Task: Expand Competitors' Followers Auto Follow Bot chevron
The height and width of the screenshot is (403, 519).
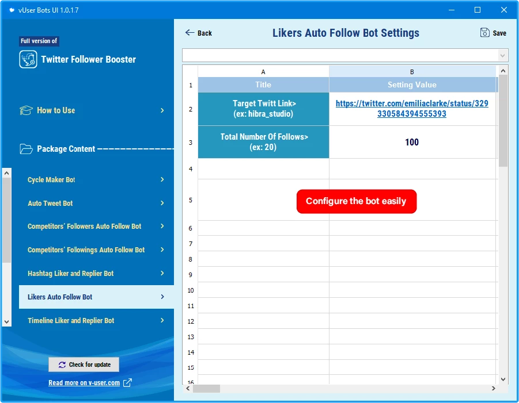Action: [x=162, y=226]
